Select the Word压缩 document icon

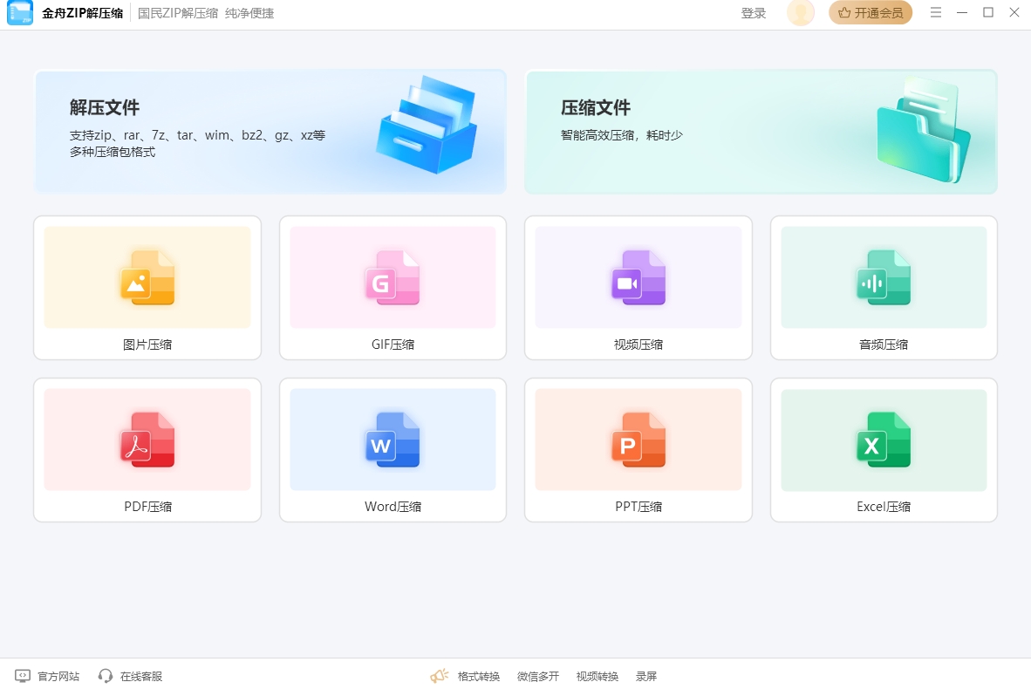[x=393, y=440]
